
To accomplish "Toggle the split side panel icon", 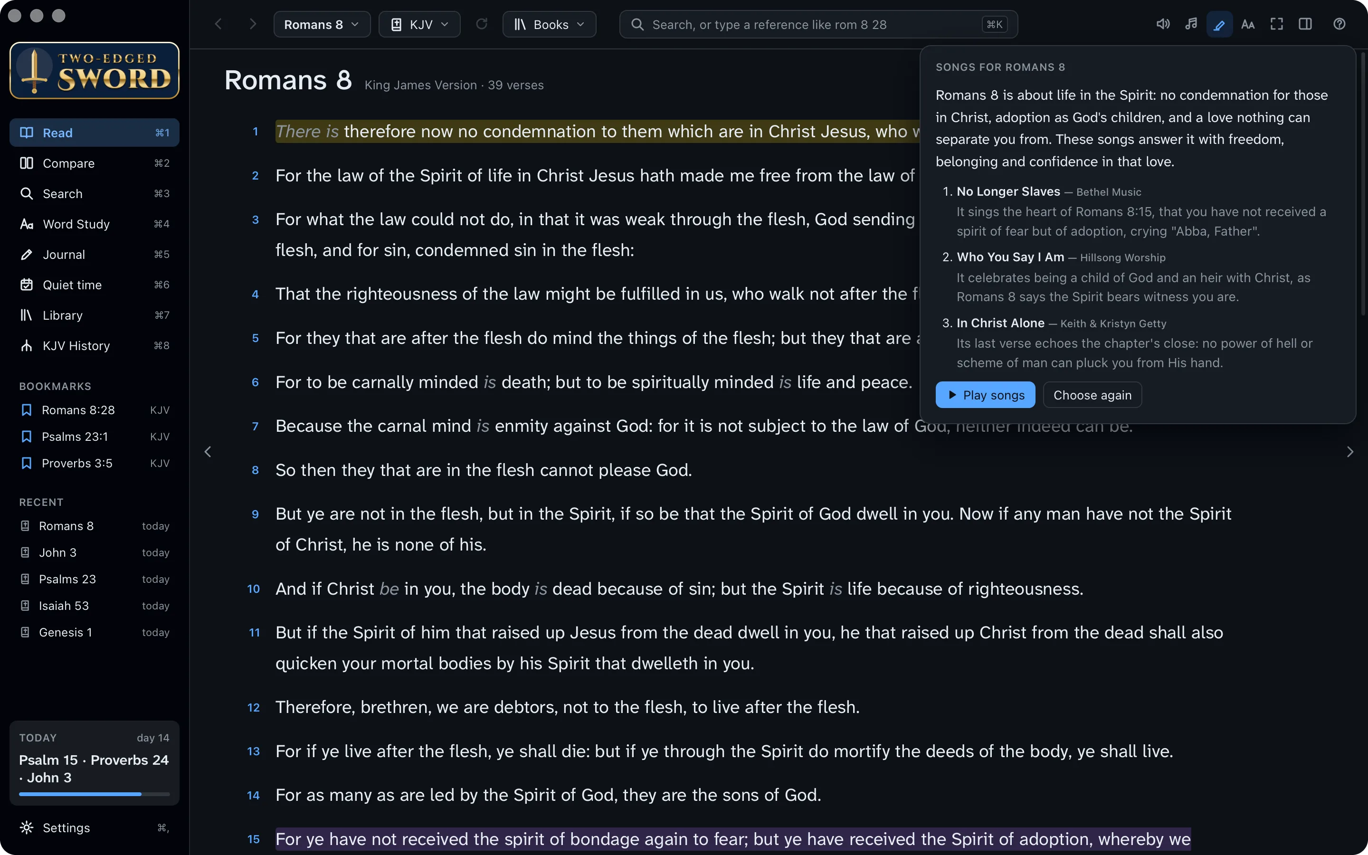I will click(1305, 24).
